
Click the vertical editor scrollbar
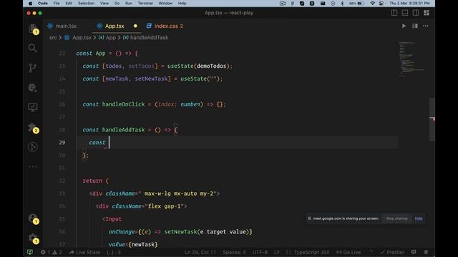[x=432, y=119]
